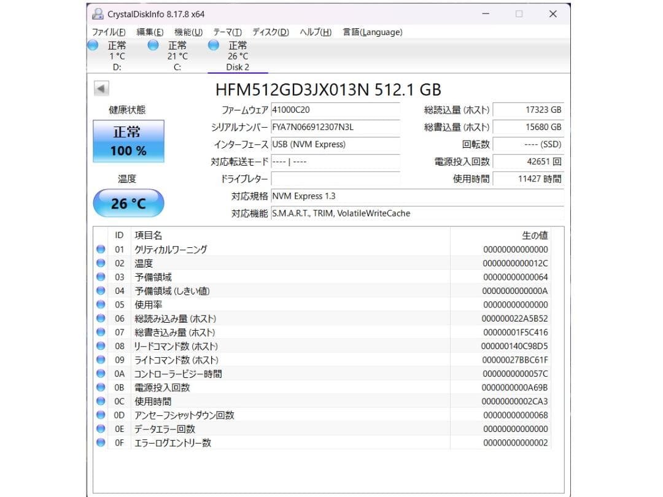Click the blue status dot beside 温度
Screen dimensions: 663x497
tap(100, 263)
